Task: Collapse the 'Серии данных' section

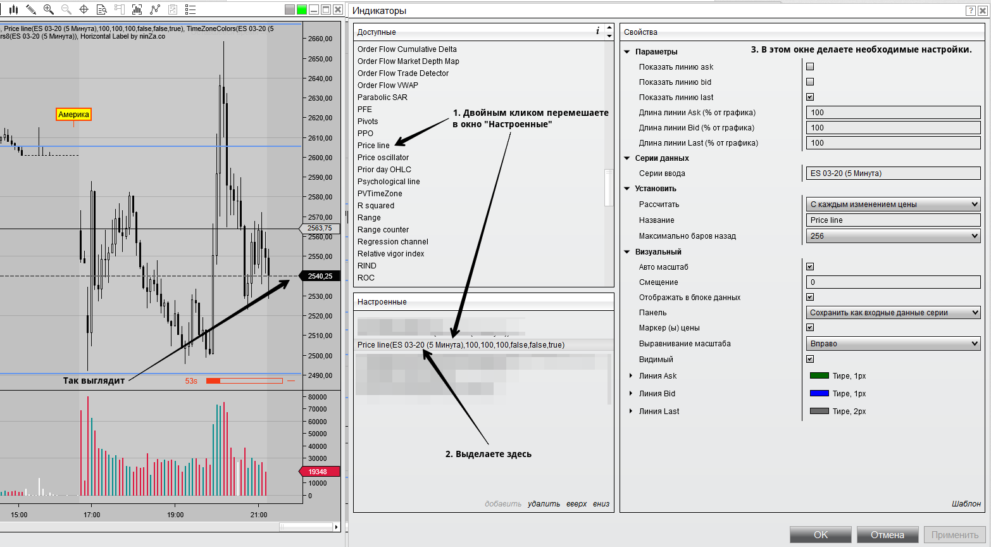Action: coord(627,158)
